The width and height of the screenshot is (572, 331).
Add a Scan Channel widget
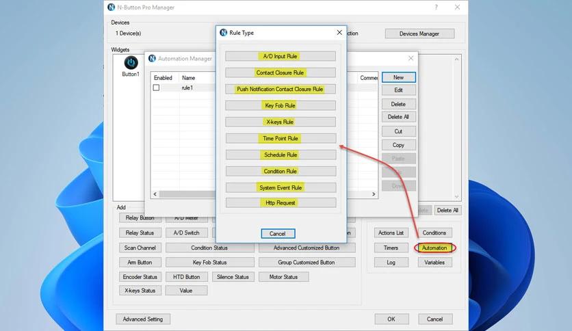click(140, 248)
